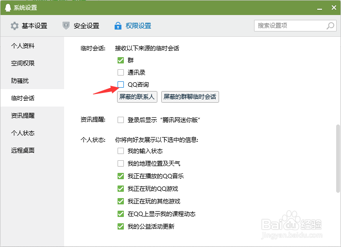Uncheck the 群 temporary session checkbox

click(120, 60)
